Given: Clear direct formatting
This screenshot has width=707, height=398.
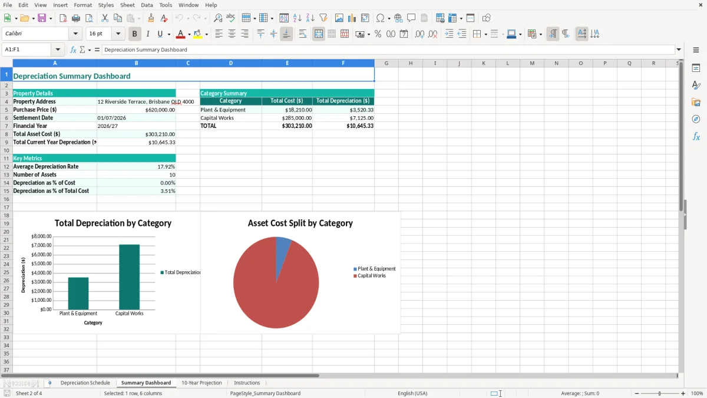Looking at the screenshot, I should pyautogui.click(x=164, y=18).
